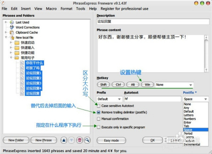Open the Macro menu
This screenshot has height=154, width=212.
tap(51, 8)
